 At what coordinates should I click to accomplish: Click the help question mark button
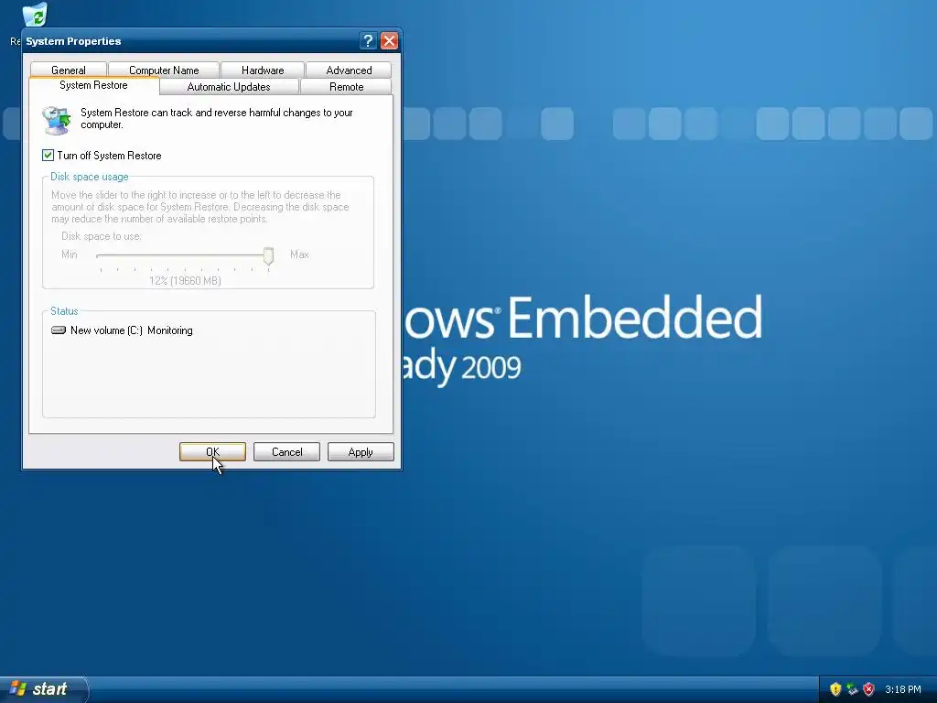pyautogui.click(x=368, y=40)
